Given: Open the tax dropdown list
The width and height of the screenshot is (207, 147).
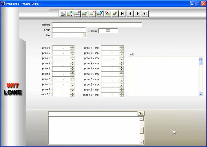Looking at the screenshot, I should click(84, 35).
